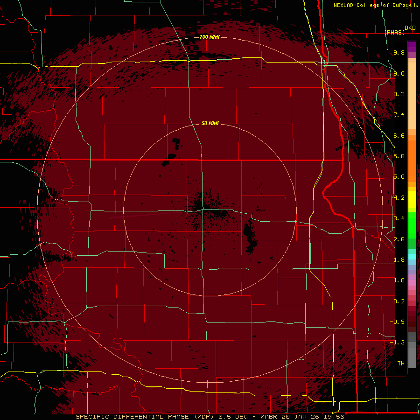Click the 2.6 value on the color scale
The image size is (420, 420).
[399, 239]
